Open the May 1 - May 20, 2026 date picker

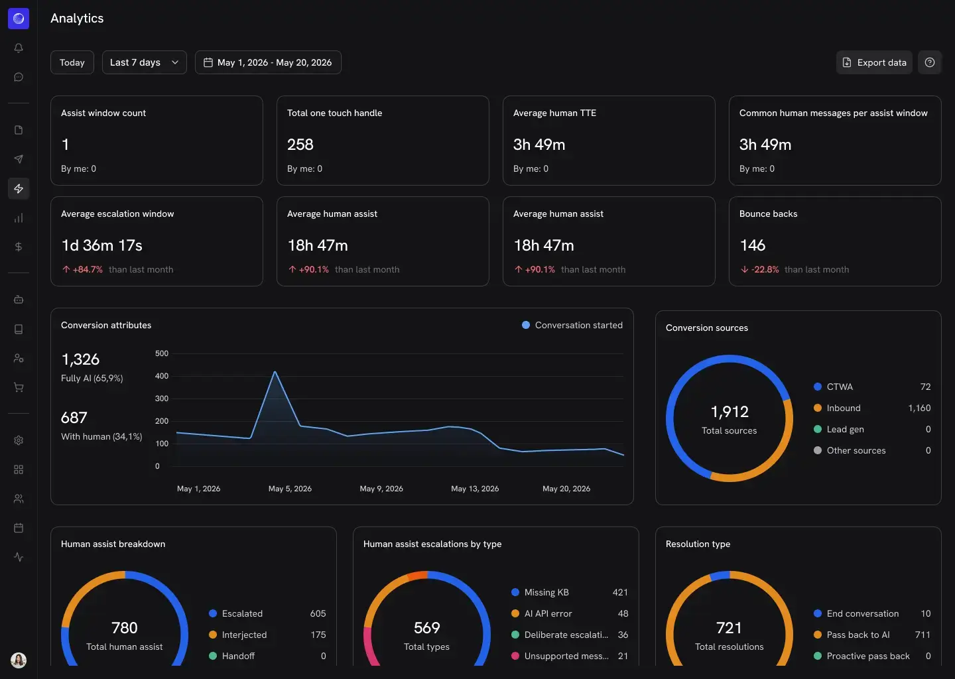(268, 62)
